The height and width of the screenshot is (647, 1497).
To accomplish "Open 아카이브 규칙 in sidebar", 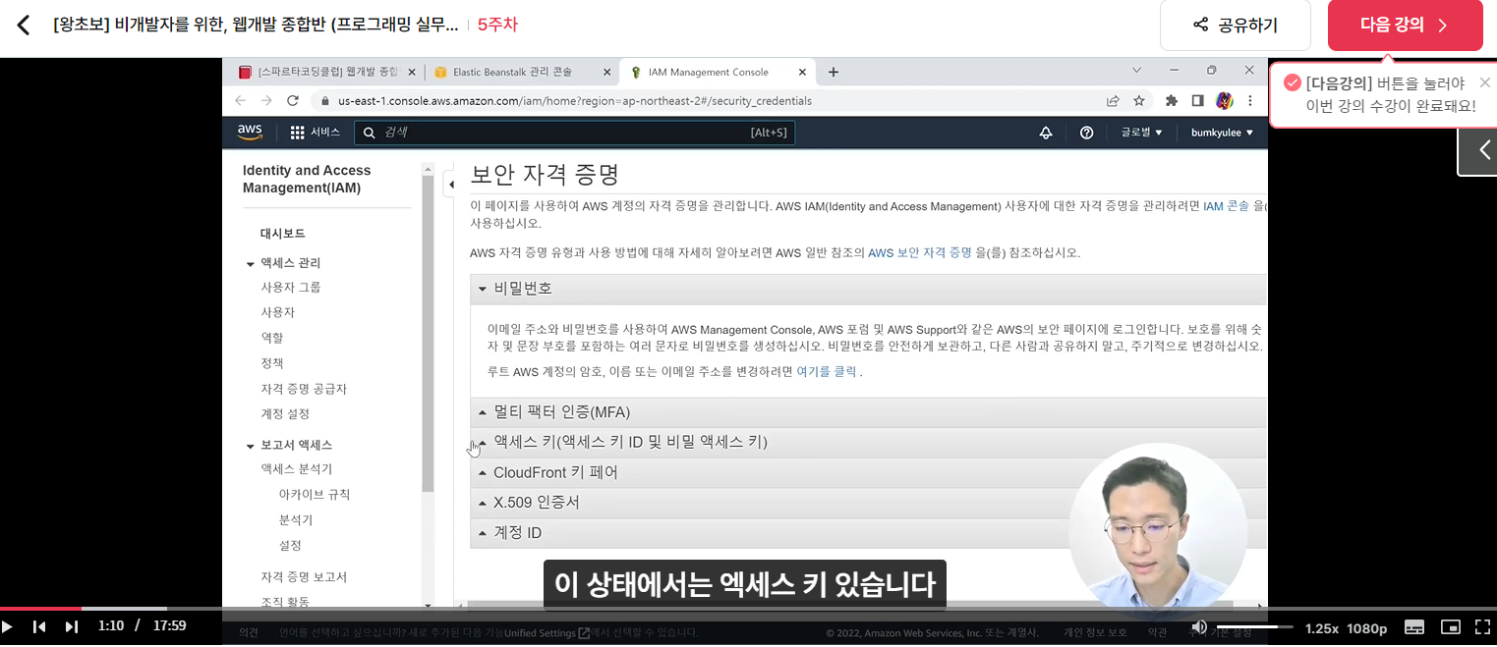I will point(314,495).
